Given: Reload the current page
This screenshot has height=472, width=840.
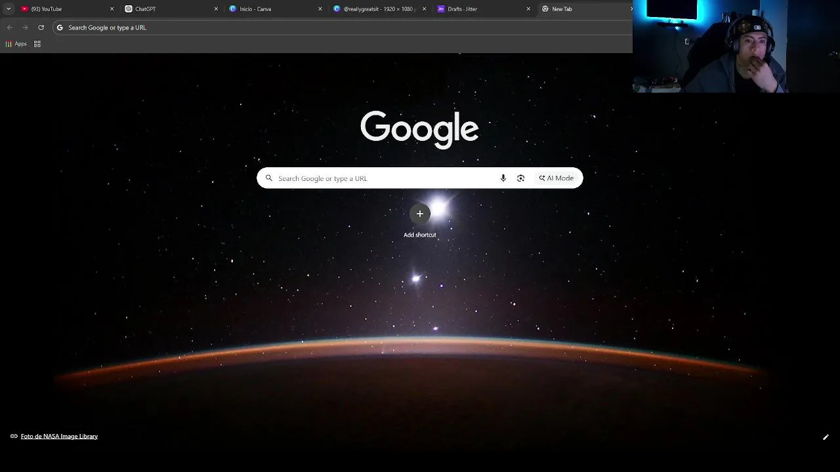Looking at the screenshot, I should (x=41, y=28).
